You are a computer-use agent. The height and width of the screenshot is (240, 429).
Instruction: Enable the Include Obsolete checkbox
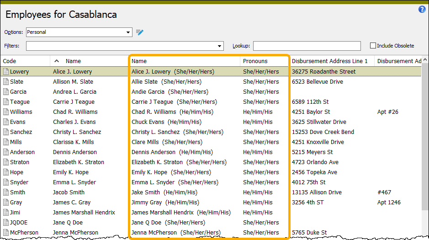pyautogui.click(x=373, y=46)
